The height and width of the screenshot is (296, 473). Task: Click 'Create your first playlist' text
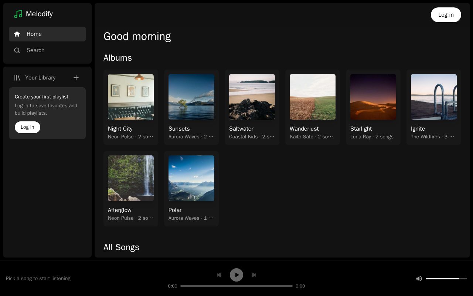click(41, 97)
